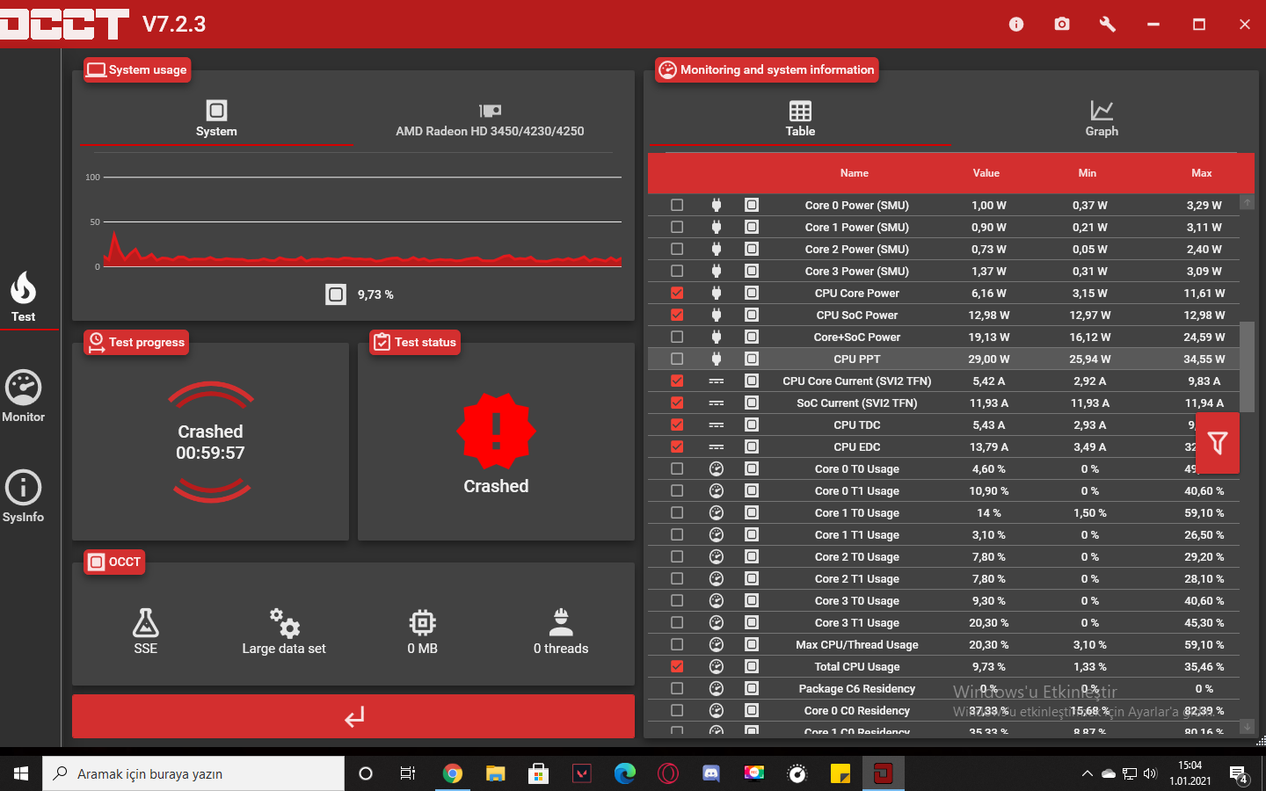The height and width of the screenshot is (791, 1266).
Task: Uncheck the CPU EDC checkbox
Action: tap(677, 446)
